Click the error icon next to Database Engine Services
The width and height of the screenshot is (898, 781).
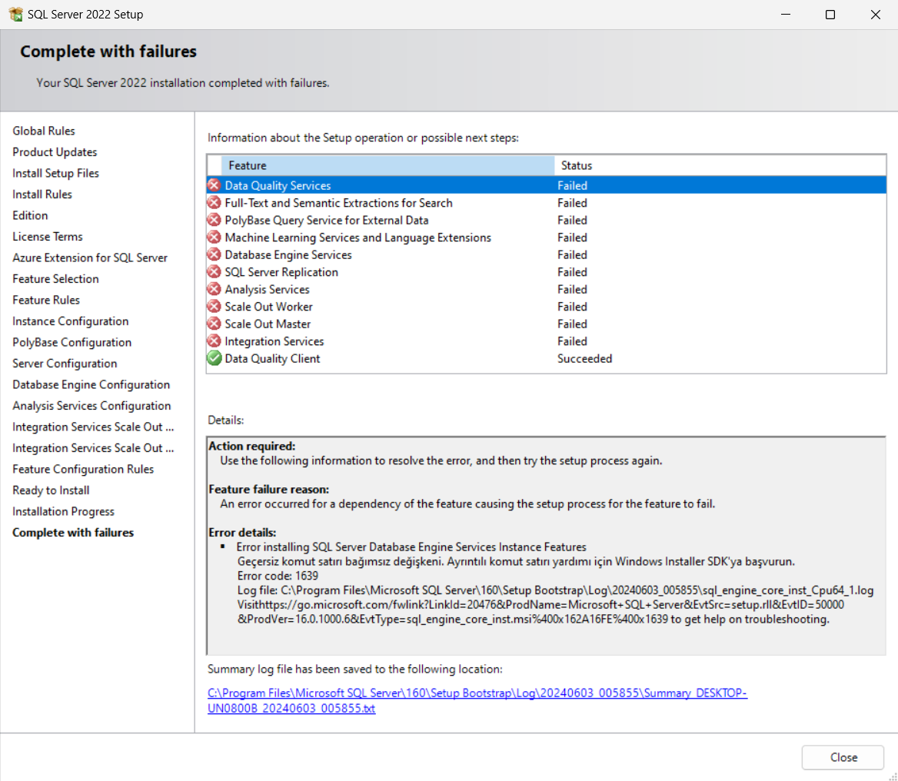pyautogui.click(x=215, y=254)
